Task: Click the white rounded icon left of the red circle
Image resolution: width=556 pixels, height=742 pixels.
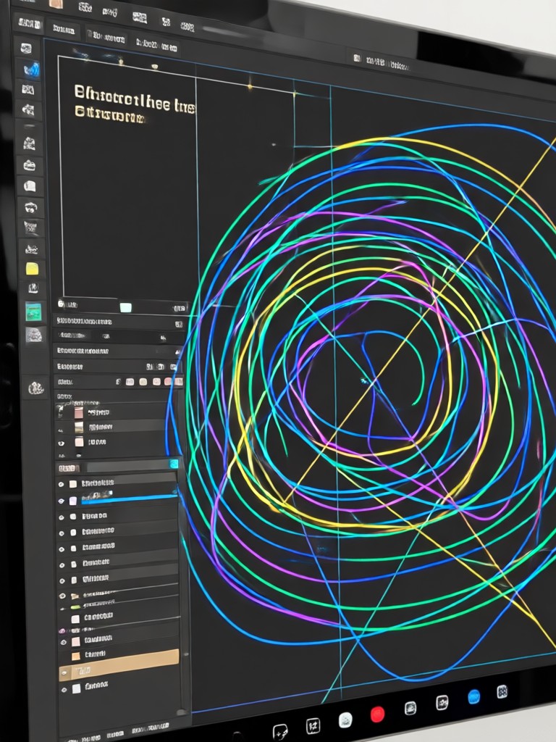Action: click(345, 720)
